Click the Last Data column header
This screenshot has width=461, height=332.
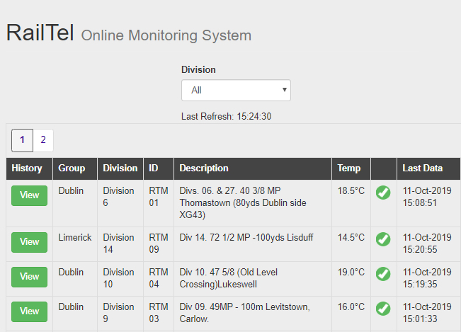(422, 168)
